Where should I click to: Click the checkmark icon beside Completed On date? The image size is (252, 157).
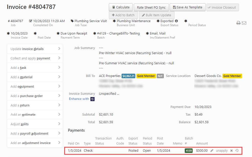[30, 21]
